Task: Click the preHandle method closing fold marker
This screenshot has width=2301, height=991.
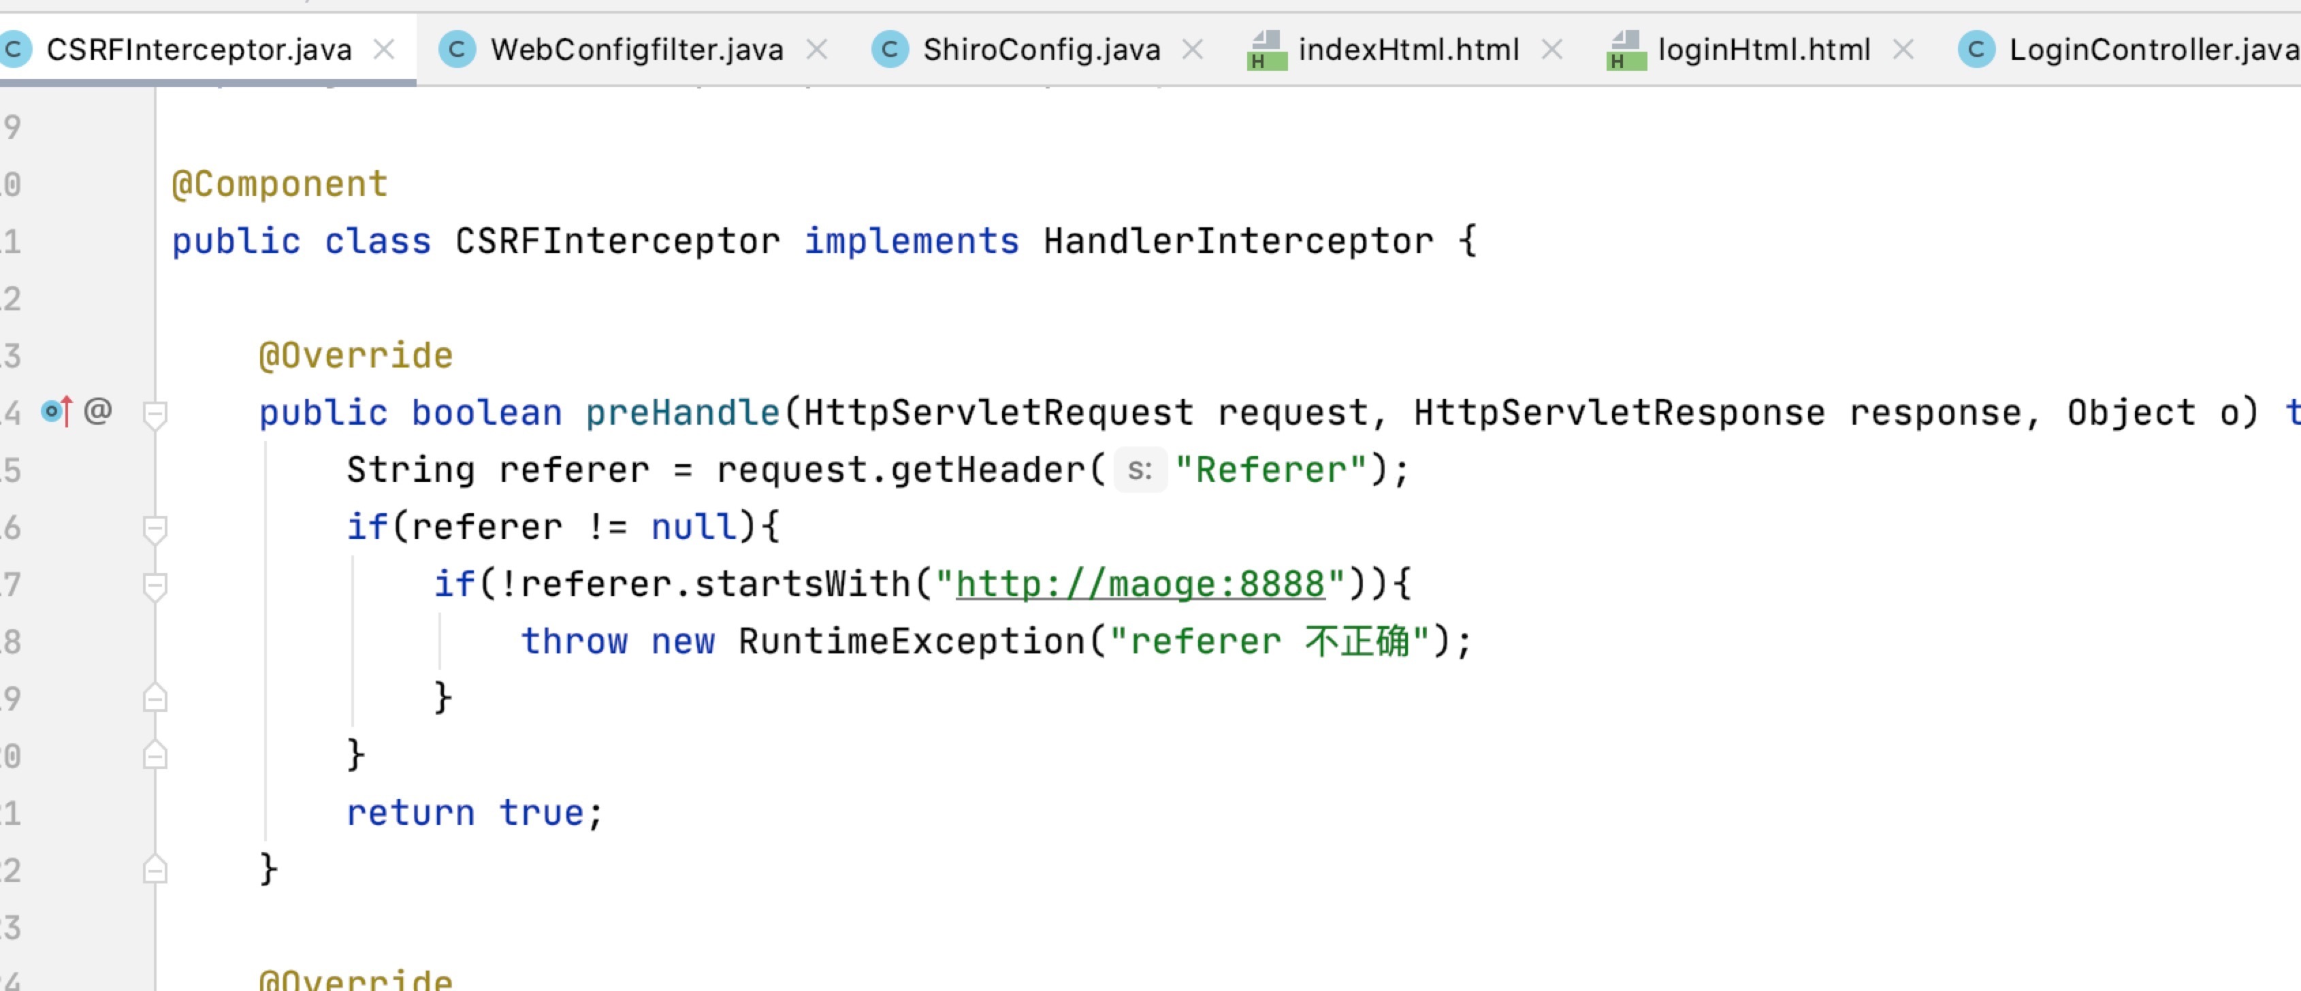Action: tap(155, 870)
